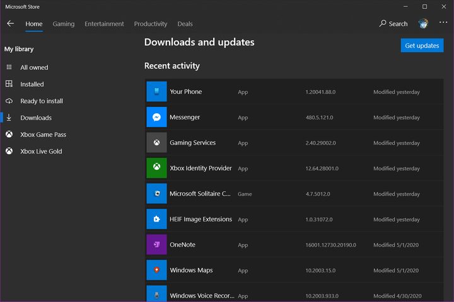The image size is (454, 302).
Task: Open the user profile avatar
Action: (x=423, y=23)
